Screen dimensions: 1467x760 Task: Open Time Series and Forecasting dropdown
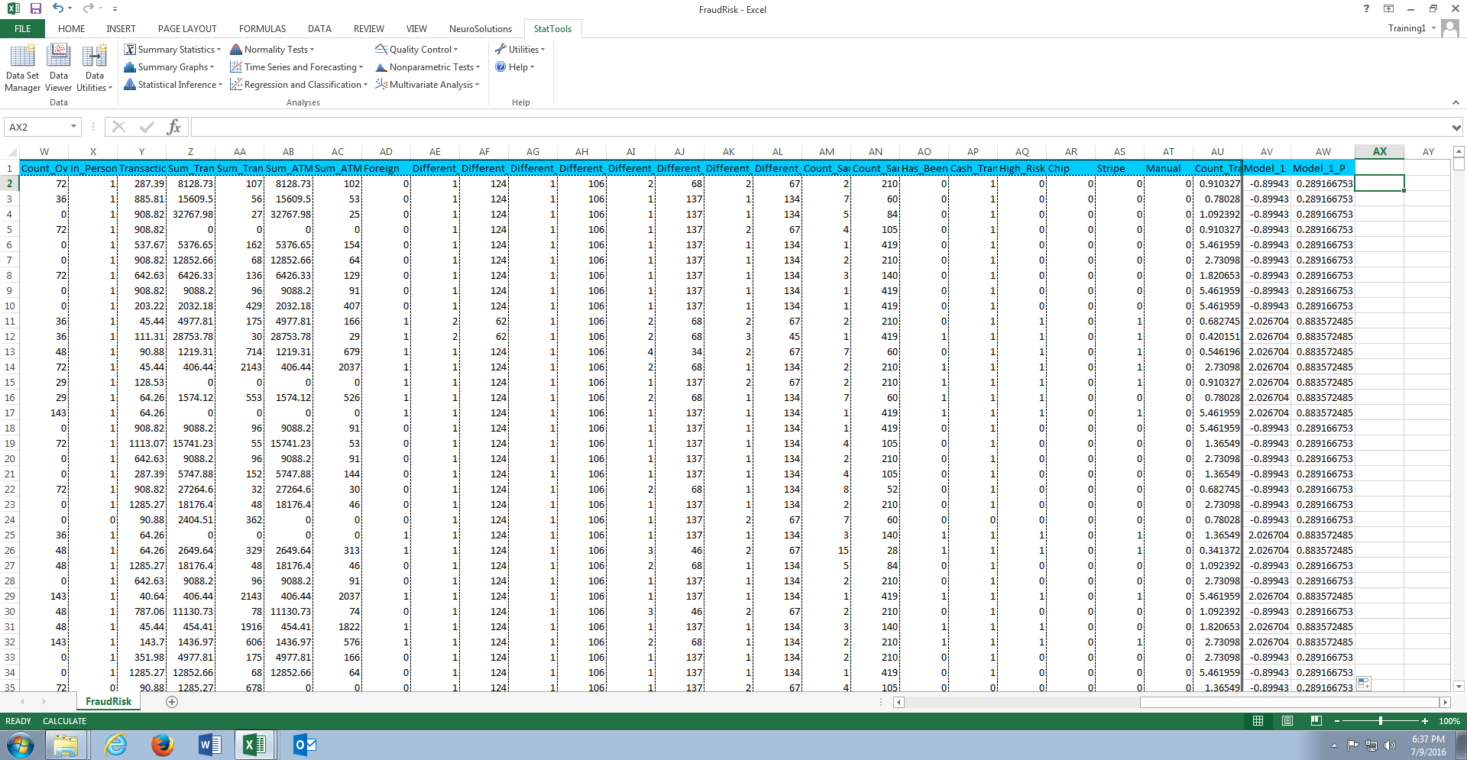296,67
